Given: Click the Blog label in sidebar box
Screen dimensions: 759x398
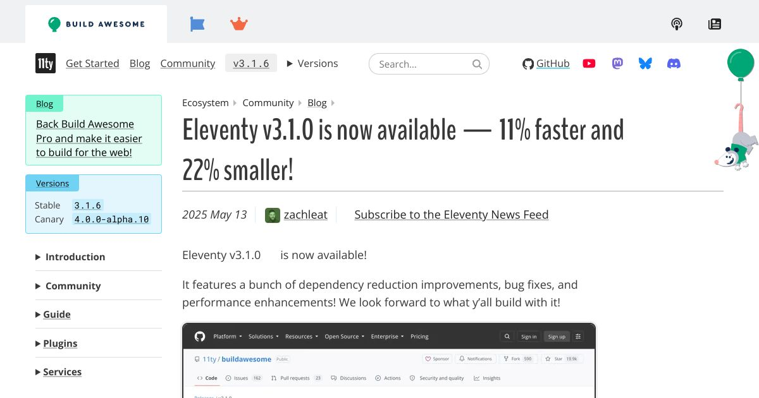Looking at the screenshot, I should pos(44,104).
